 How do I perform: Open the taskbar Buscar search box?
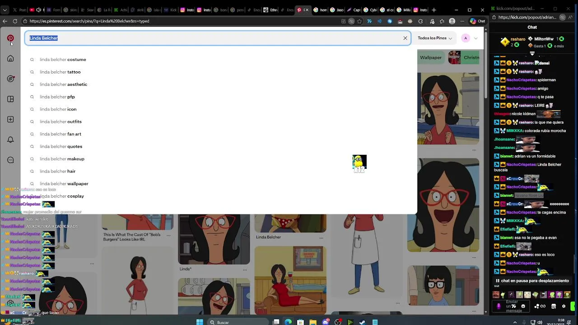pos(238,322)
